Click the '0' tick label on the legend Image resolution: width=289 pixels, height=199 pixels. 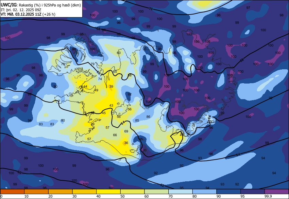[1, 196]
